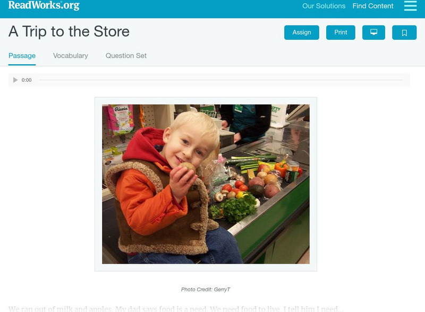Click the ReadWorks.org logo
Viewport: 425px width, 312px height.
click(44, 5)
